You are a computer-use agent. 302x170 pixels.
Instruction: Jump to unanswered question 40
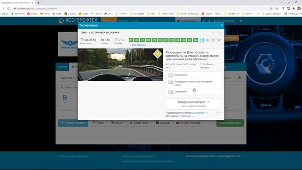click(x=219, y=40)
